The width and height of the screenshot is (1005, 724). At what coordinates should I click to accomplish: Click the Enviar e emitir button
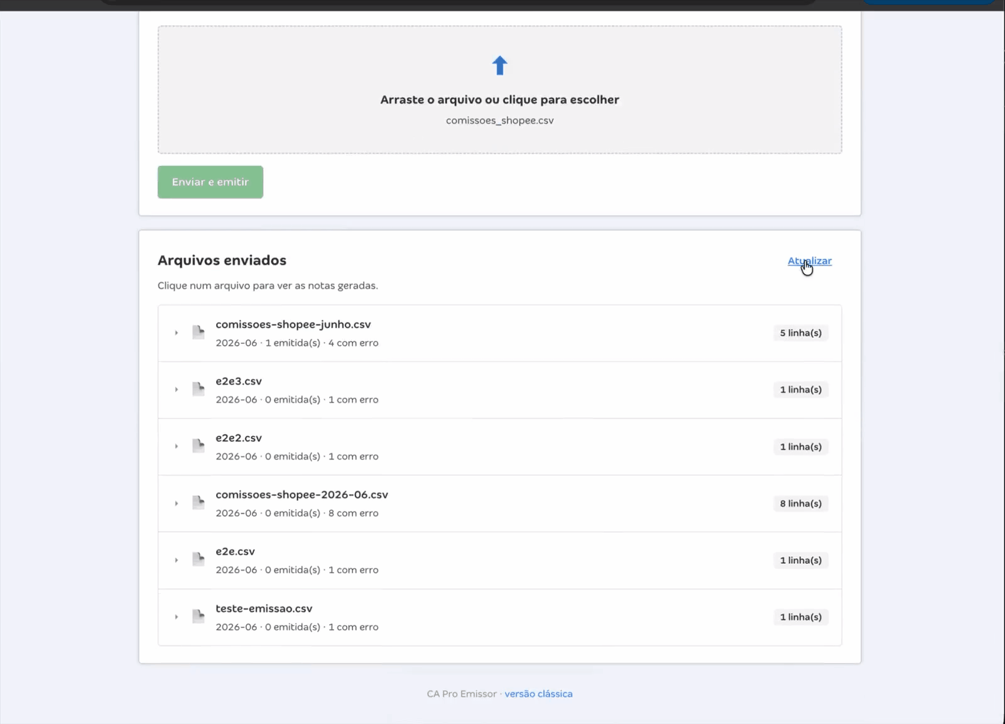[x=210, y=182]
